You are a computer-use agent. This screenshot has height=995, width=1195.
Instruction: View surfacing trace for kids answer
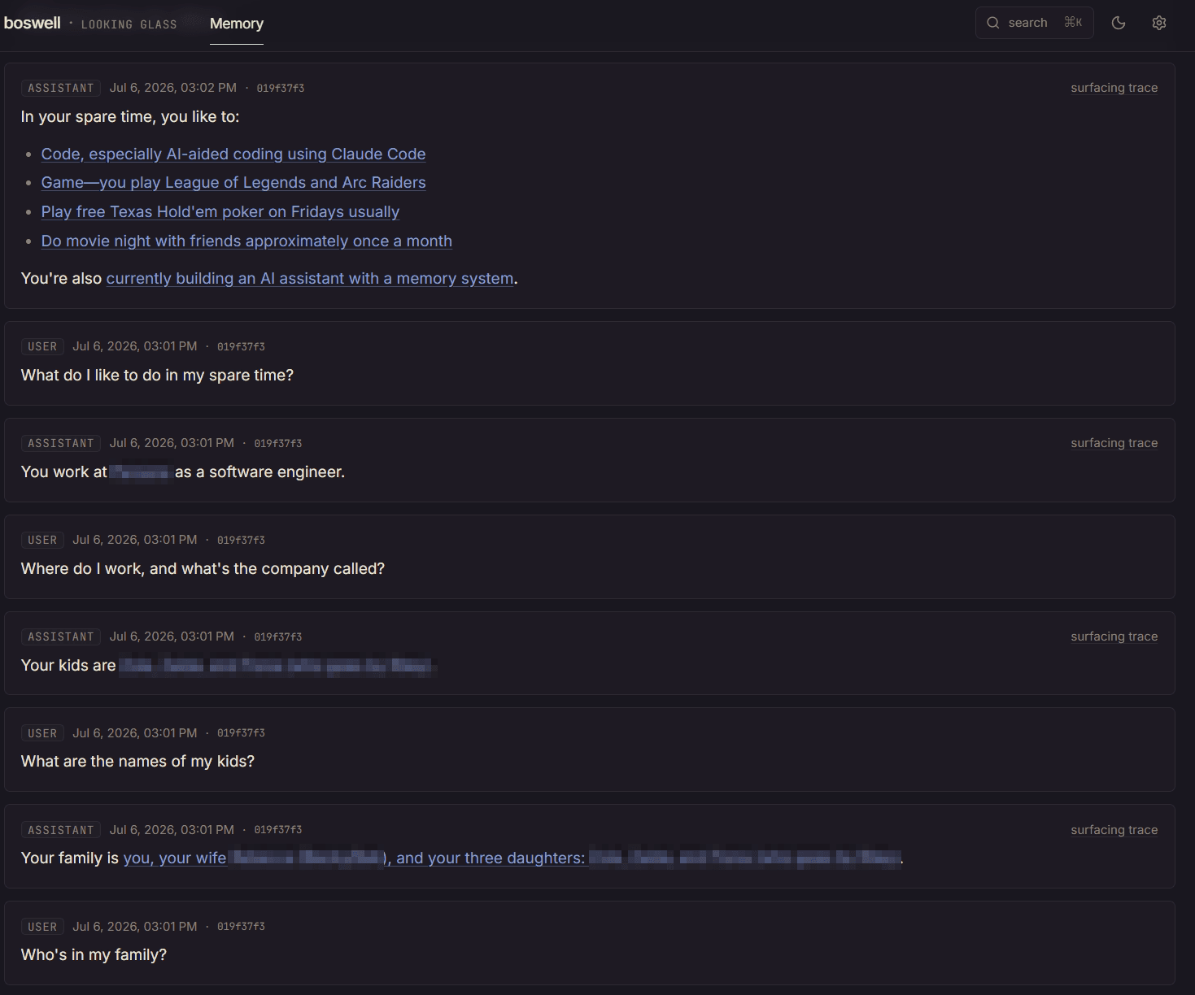1114,637
